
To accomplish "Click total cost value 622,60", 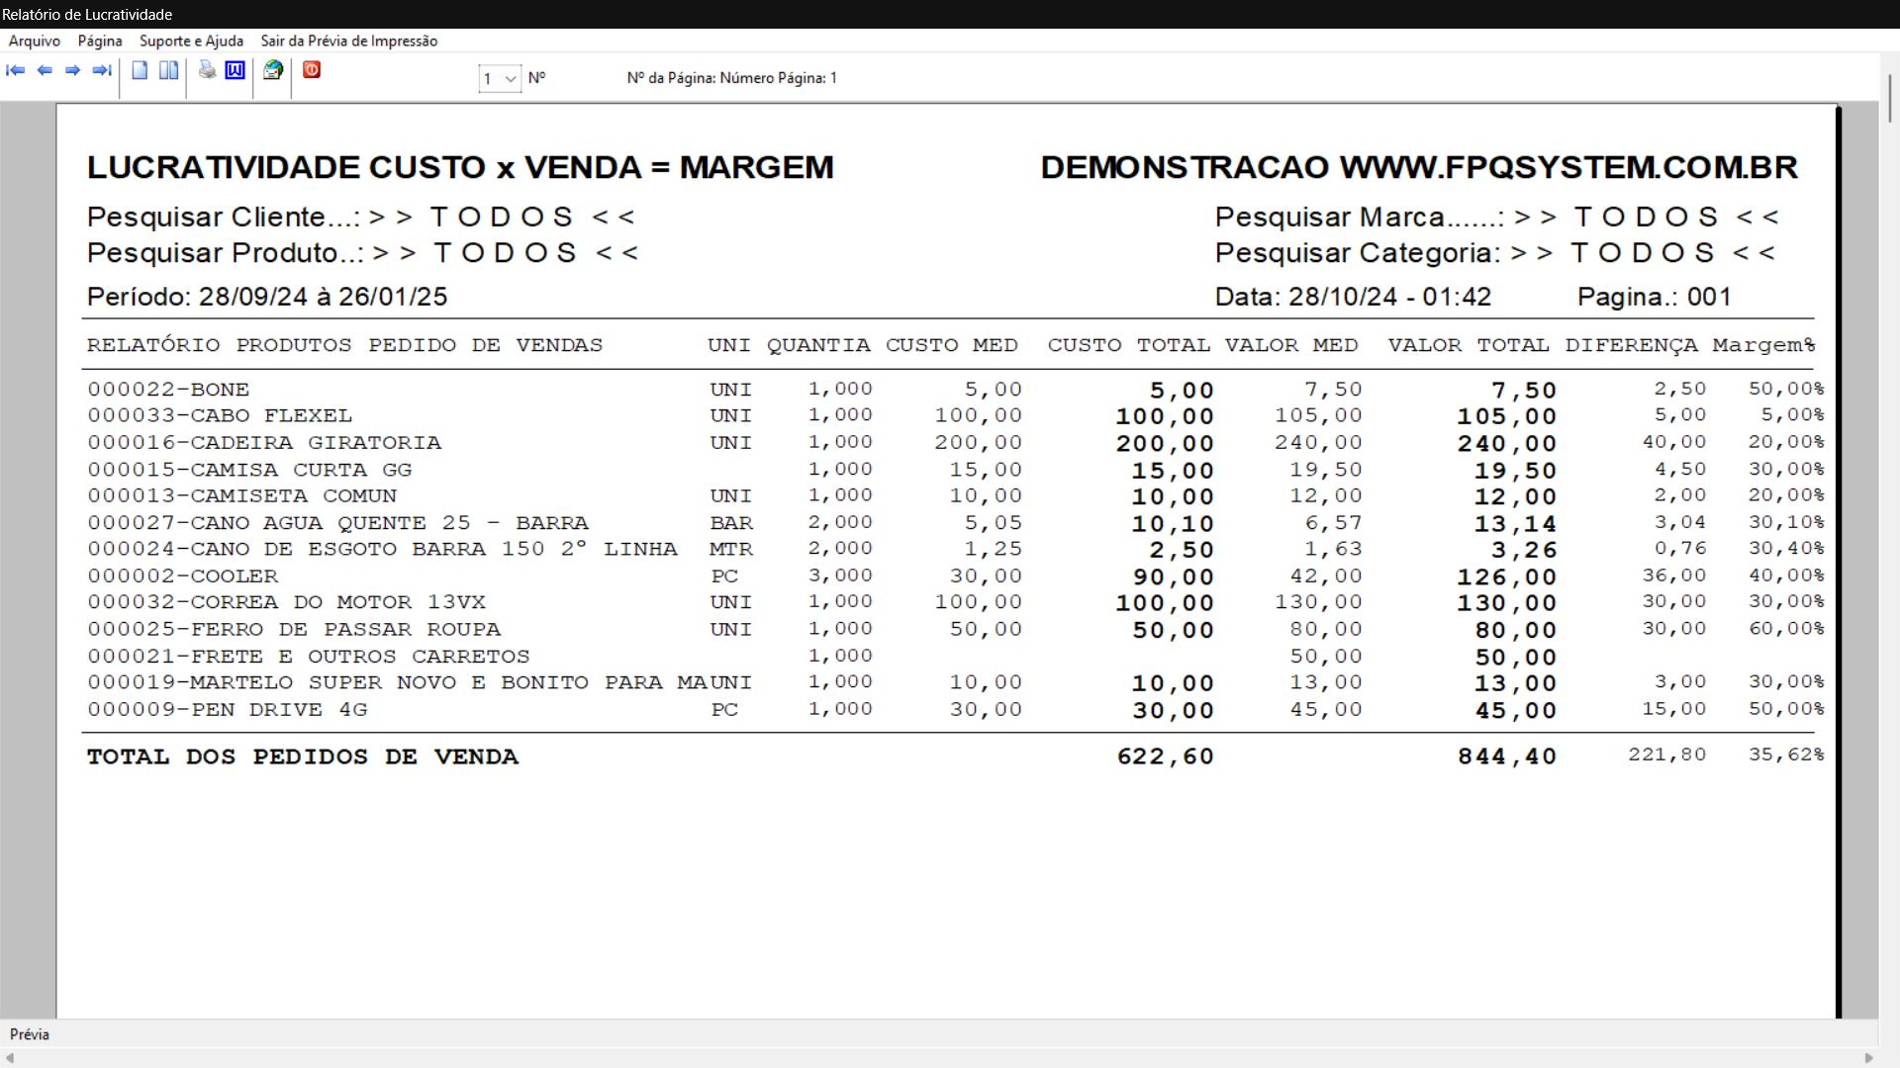I will point(1165,756).
